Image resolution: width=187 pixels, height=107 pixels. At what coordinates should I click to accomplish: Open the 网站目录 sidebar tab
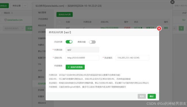pyautogui.click(x=42, y=25)
